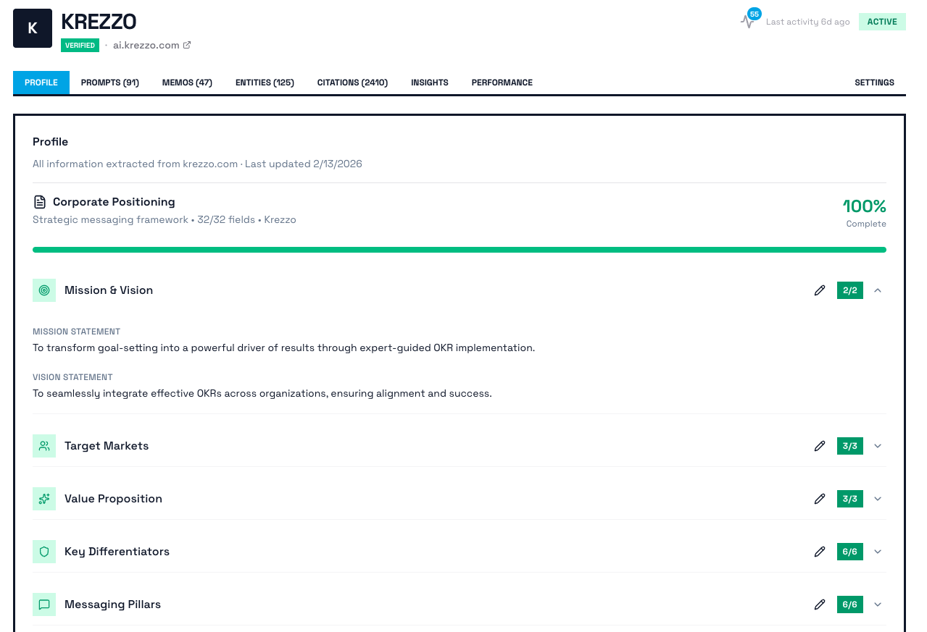Click the VERIFIED badge under Krezzo
Screen dimensions: 927x632
(80, 45)
